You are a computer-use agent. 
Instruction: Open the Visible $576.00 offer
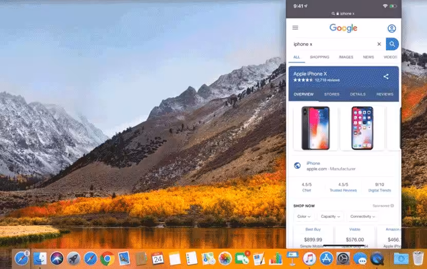(355, 237)
